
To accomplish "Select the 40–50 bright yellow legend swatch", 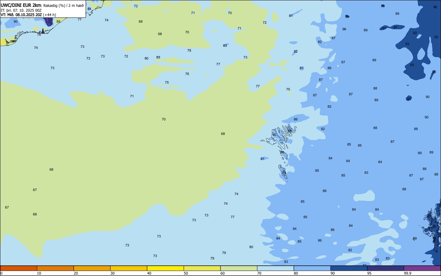I will tap(165, 268).
